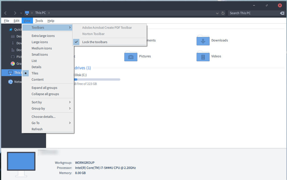Click the Local Disk C: usage bar

pos(97,79)
